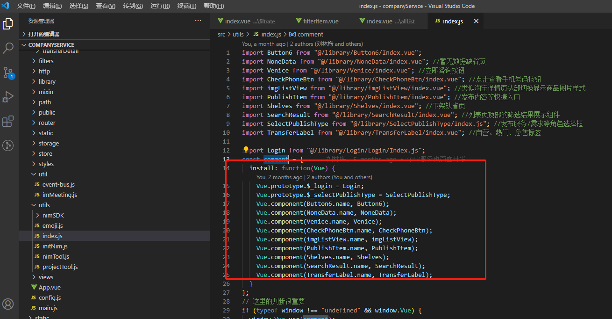
Task: Open the Explorer view in activity bar
Action: 8,23
